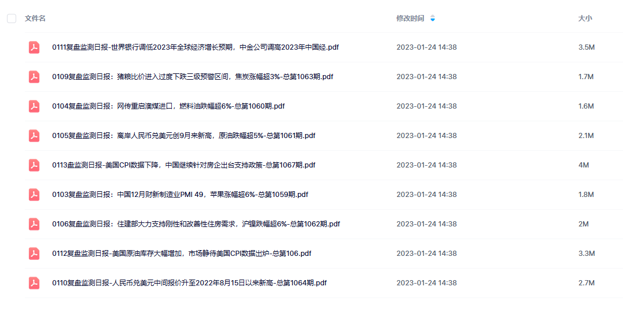The image size is (623, 320).
Task: Click the PDF icon of 0113盘监测日报
Action: [34, 165]
